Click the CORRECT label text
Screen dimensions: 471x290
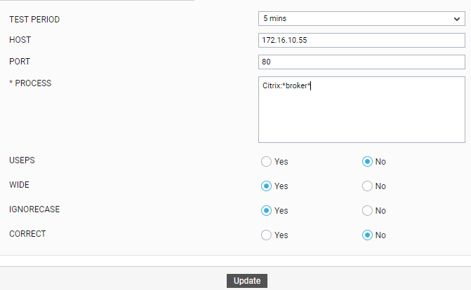pyautogui.click(x=27, y=234)
